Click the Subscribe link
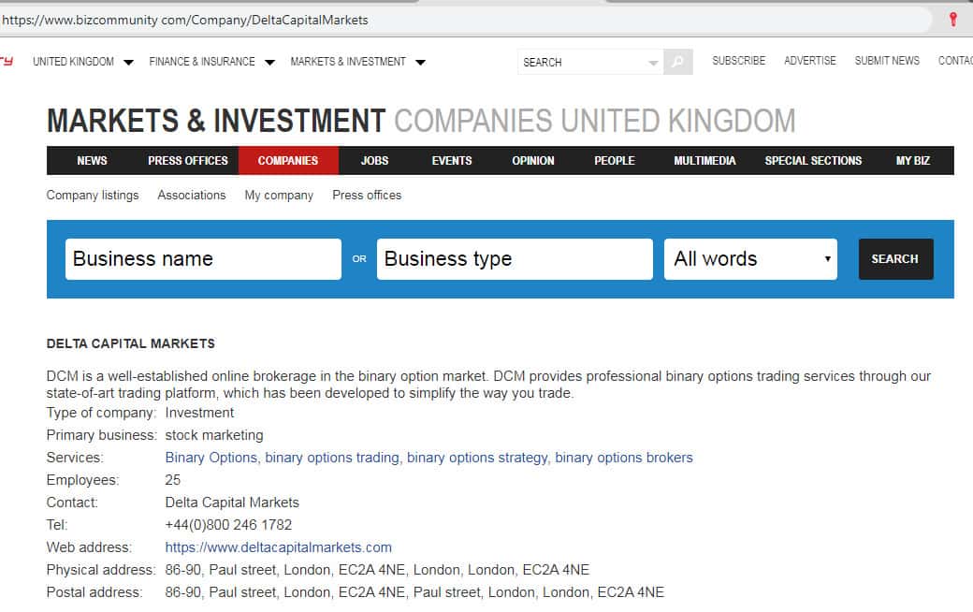Viewport: 973px width, 612px height. tap(738, 61)
